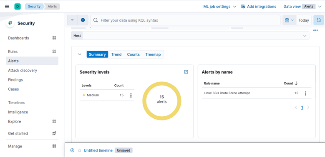
Task: Click Add integrations link
Action: (259, 7)
